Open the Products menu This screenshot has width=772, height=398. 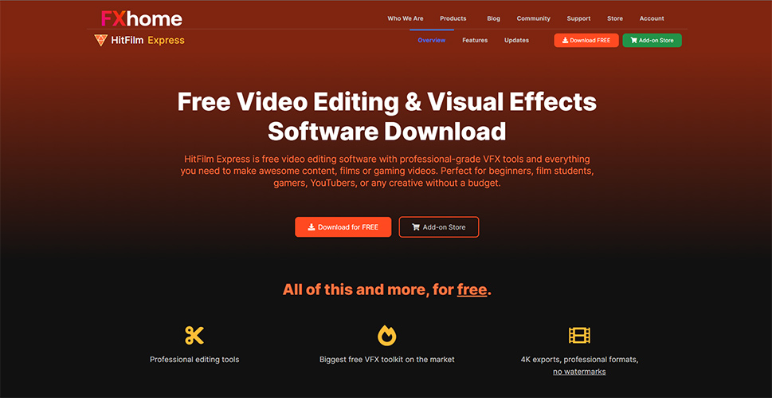(x=453, y=18)
